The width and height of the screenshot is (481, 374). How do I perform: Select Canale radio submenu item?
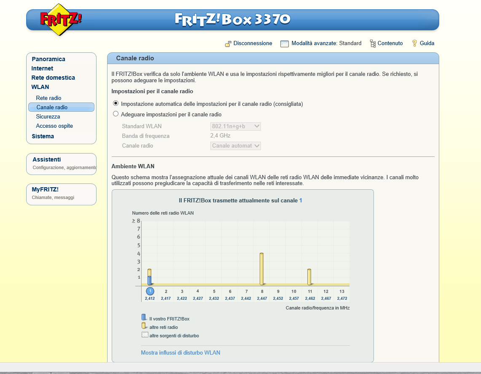62,107
